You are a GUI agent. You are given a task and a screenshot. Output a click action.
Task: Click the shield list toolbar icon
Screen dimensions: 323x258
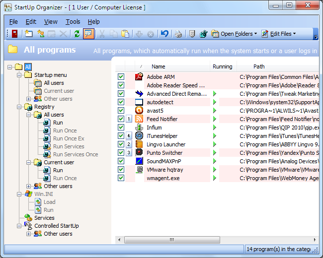192,34
